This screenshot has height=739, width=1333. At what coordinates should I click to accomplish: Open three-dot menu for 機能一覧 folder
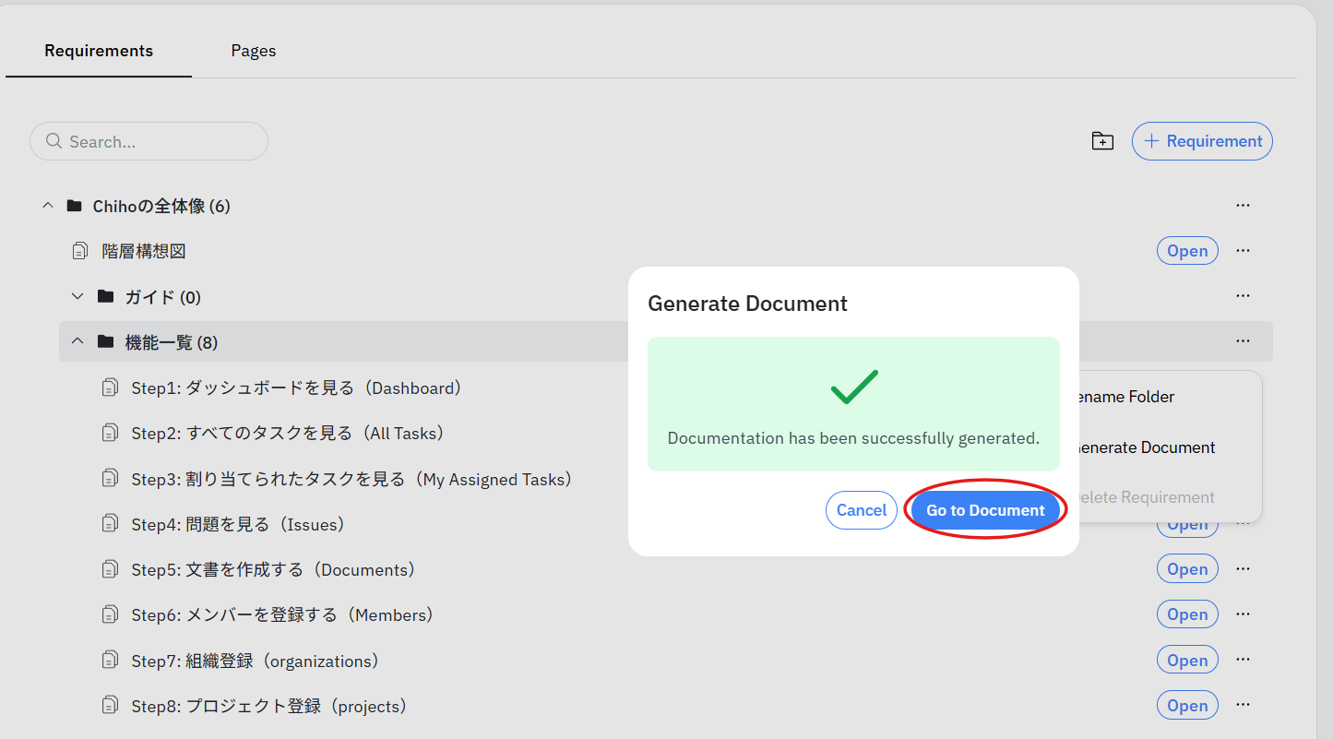coord(1243,341)
